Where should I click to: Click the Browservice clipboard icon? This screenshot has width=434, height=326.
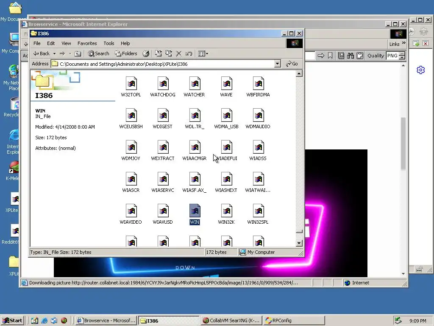click(x=360, y=56)
